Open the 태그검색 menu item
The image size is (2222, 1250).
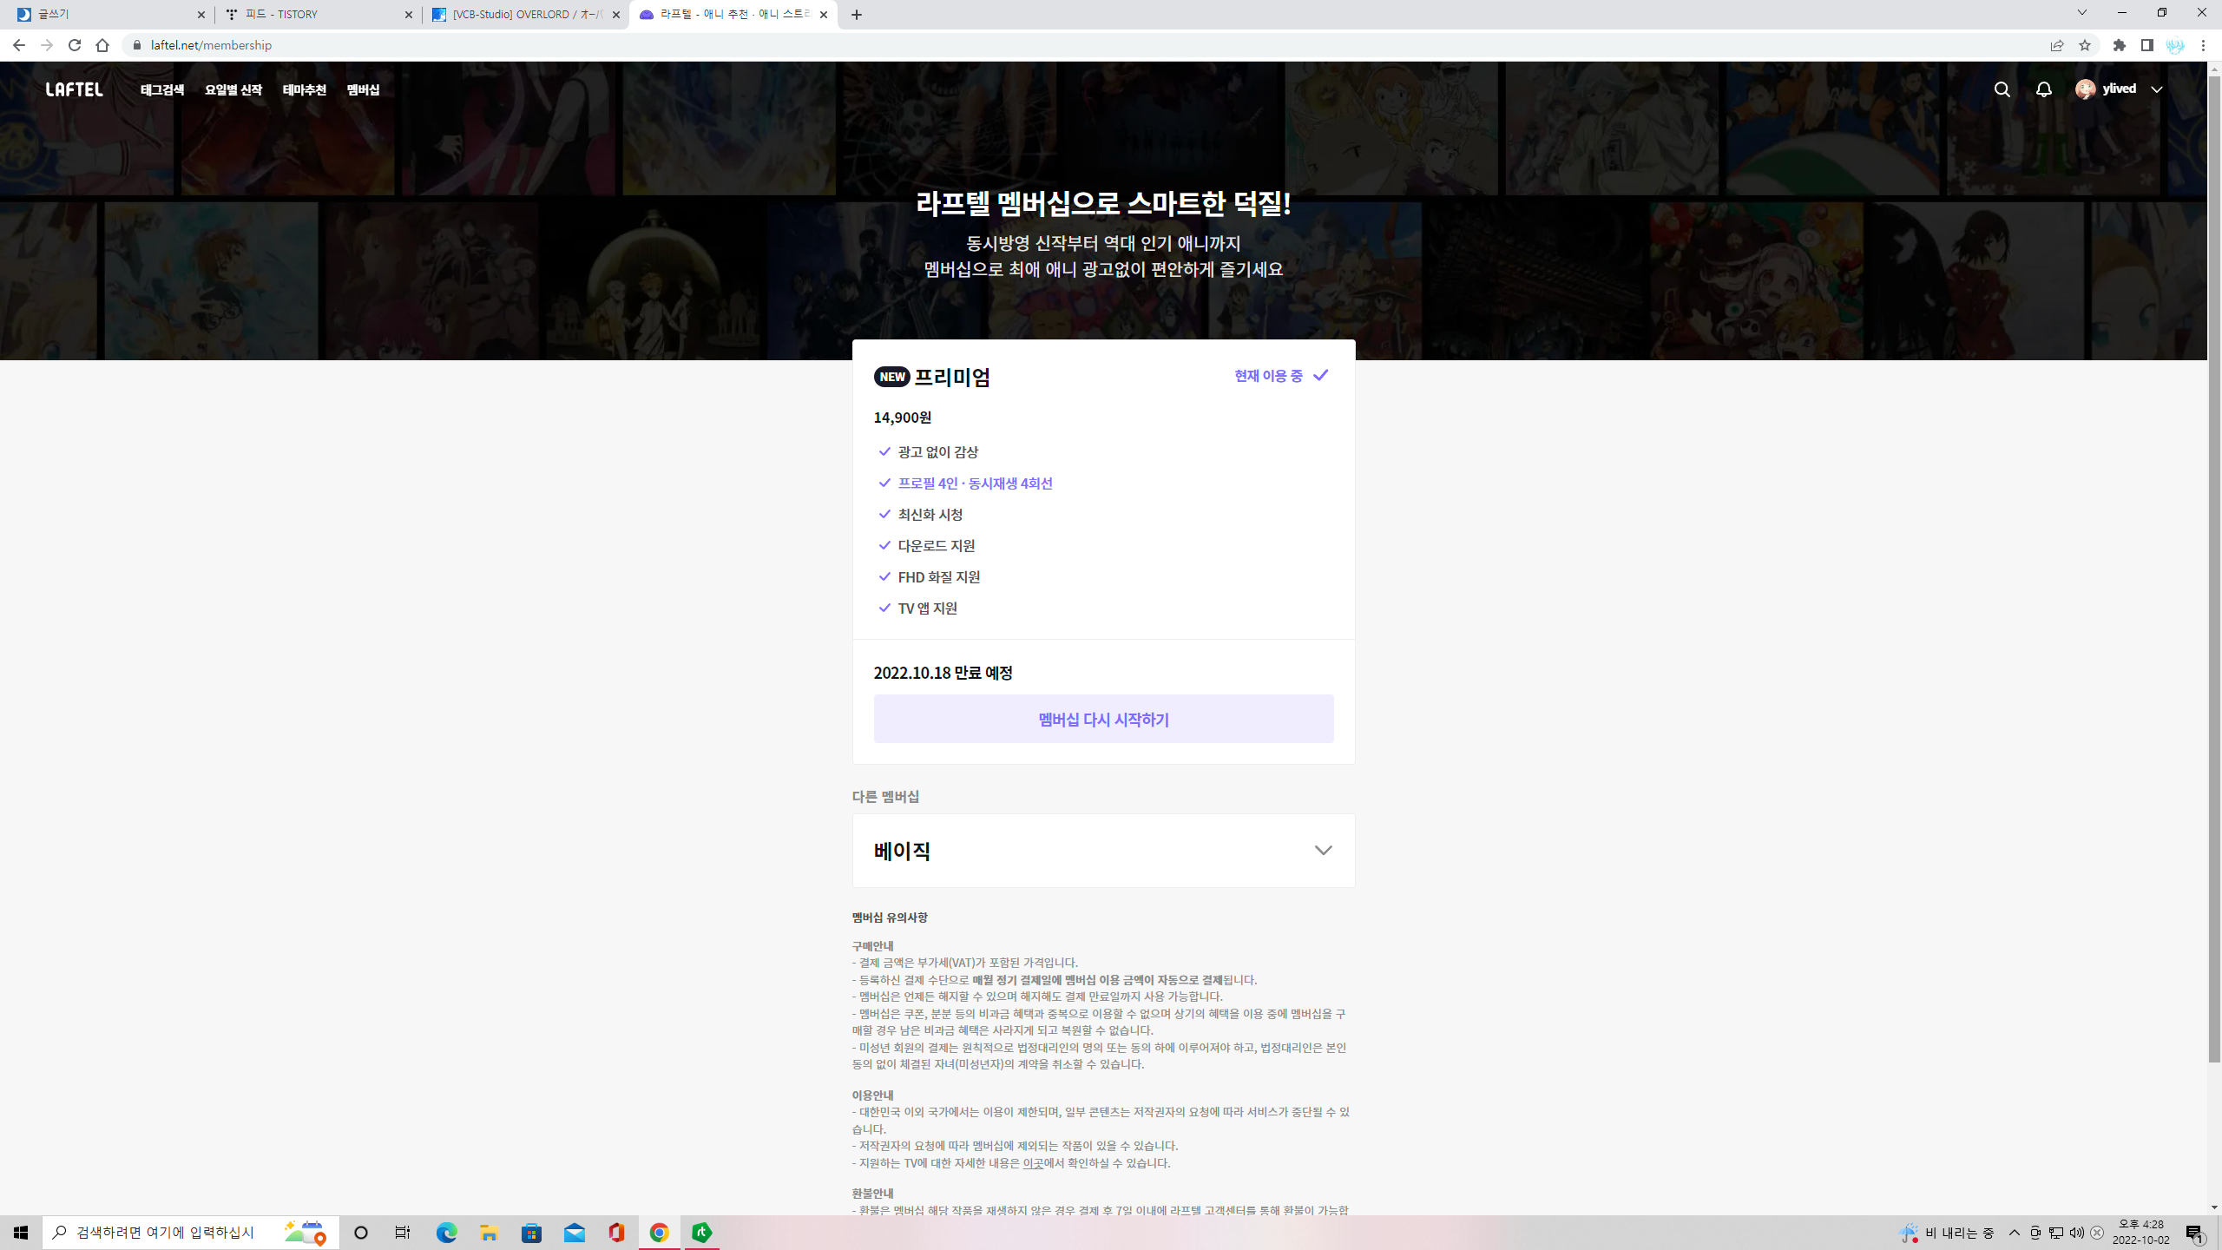point(162,90)
